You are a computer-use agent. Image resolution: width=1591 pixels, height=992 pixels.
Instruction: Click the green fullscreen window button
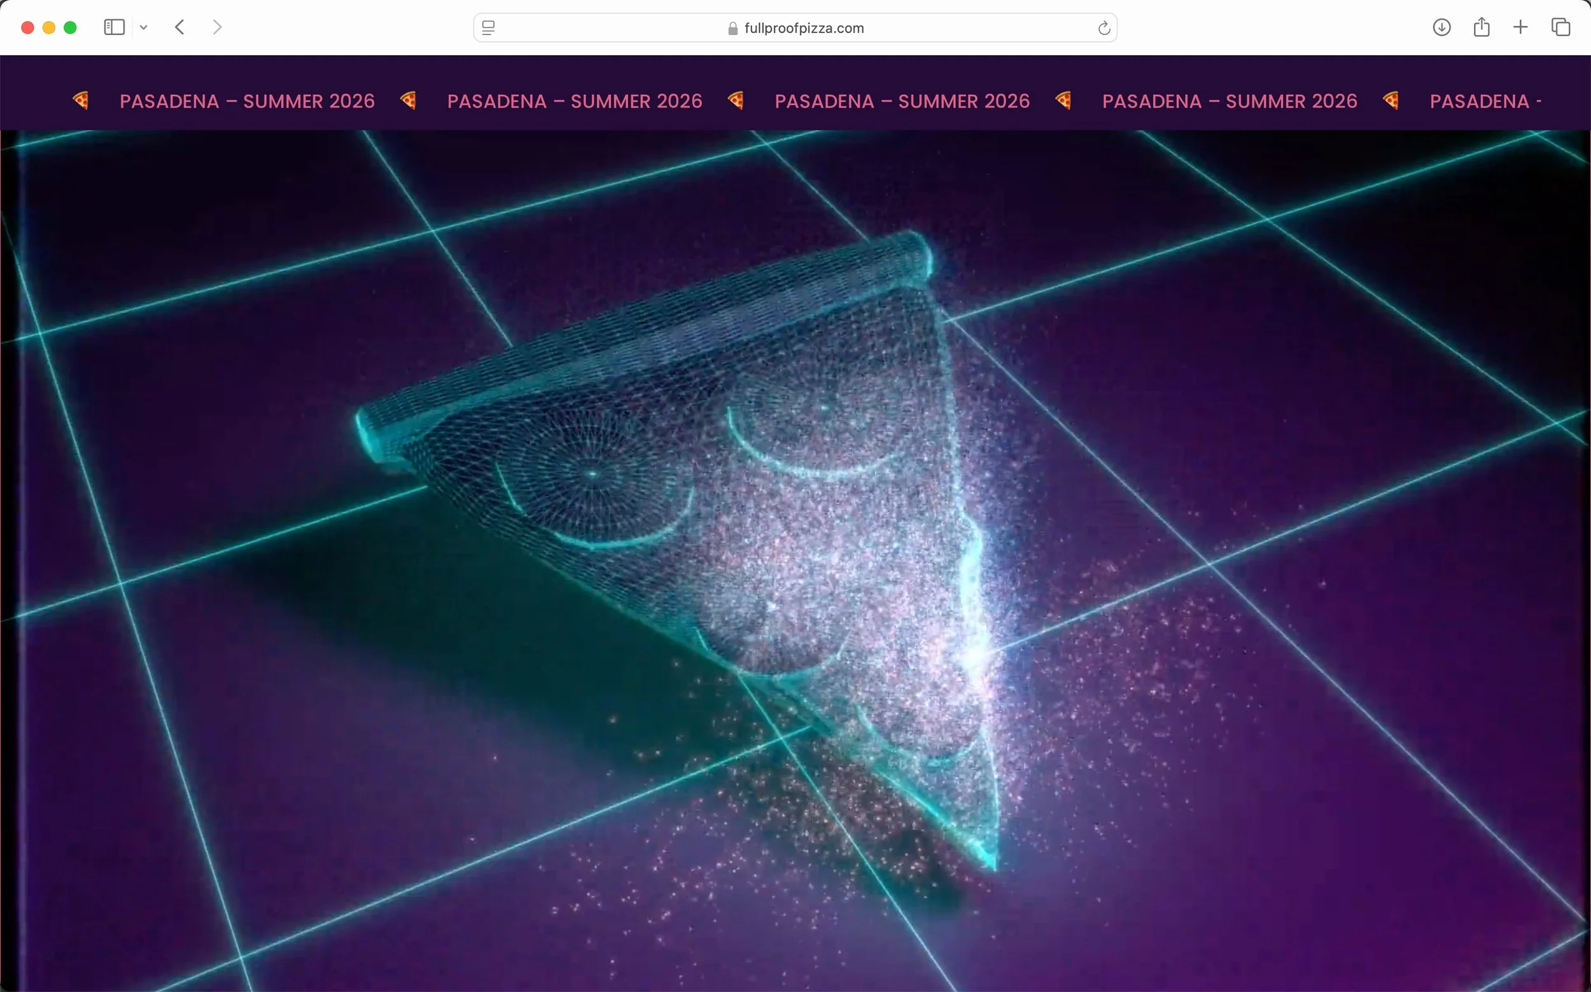tap(70, 27)
